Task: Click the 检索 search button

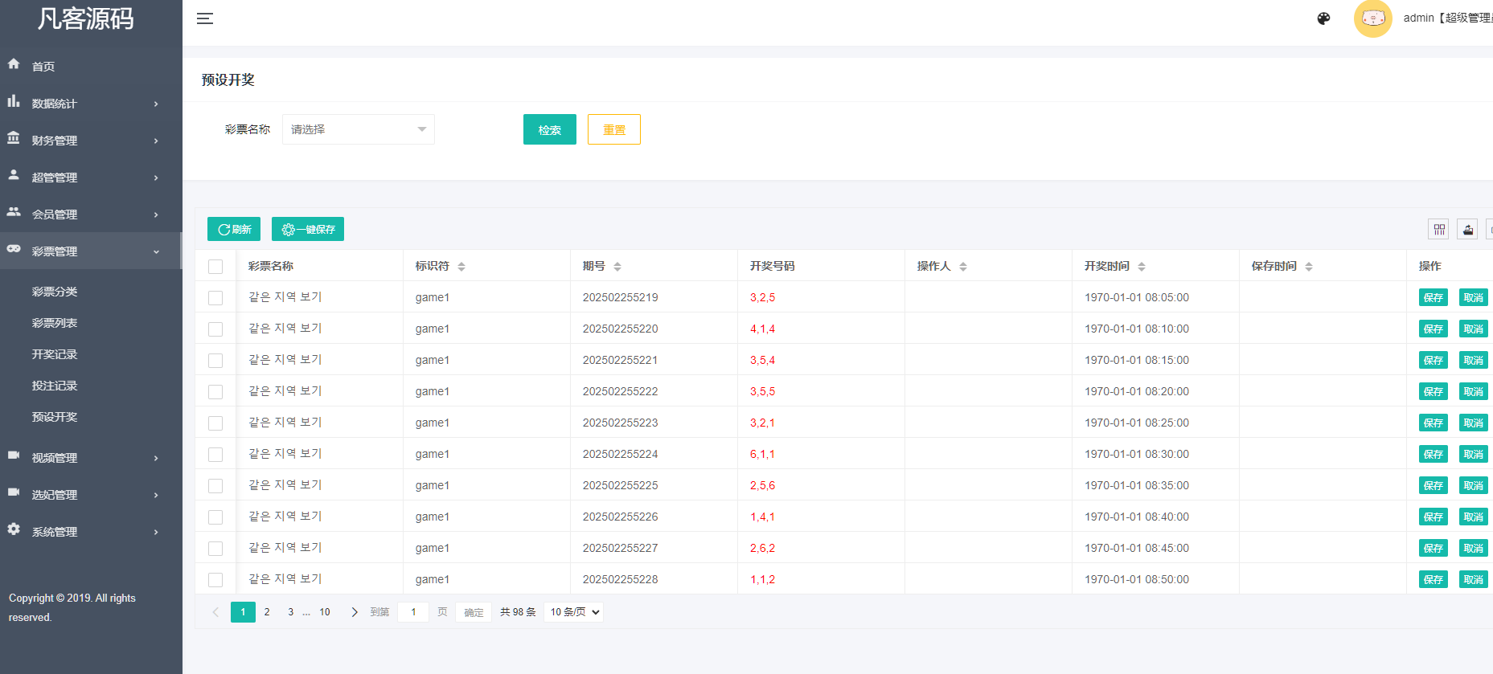Action: click(549, 129)
